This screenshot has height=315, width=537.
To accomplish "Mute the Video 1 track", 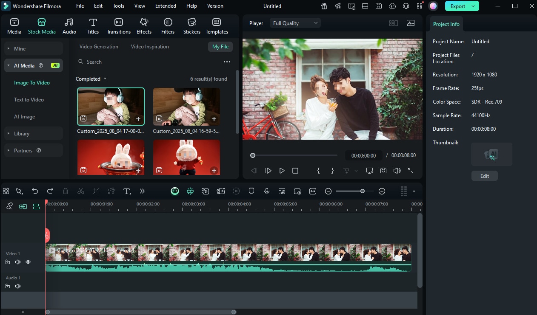I will (x=18, y=262).
